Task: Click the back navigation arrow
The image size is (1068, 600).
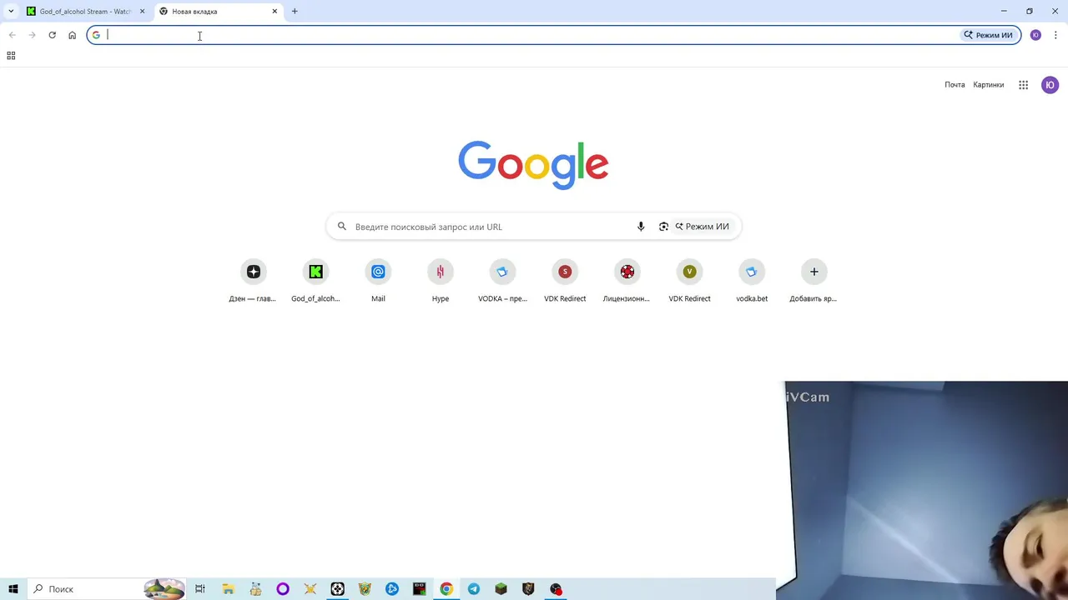Action: point(12,35)
